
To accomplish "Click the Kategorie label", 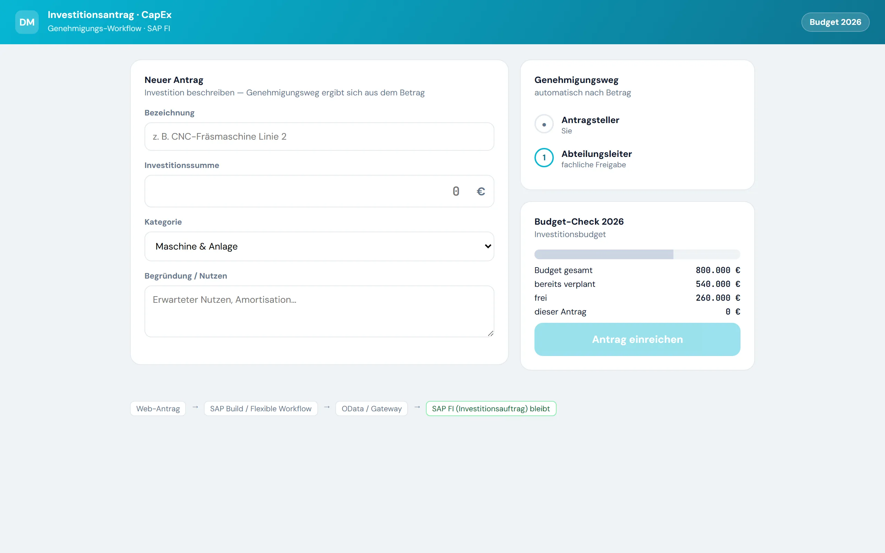I will click(163, 222).
